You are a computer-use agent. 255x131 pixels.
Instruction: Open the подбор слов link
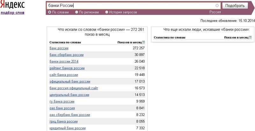click(12, 13)
